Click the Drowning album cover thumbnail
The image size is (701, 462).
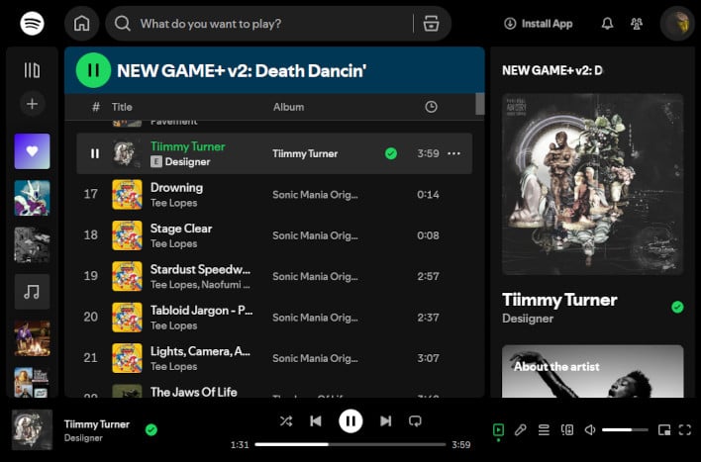tap(127, 194)
